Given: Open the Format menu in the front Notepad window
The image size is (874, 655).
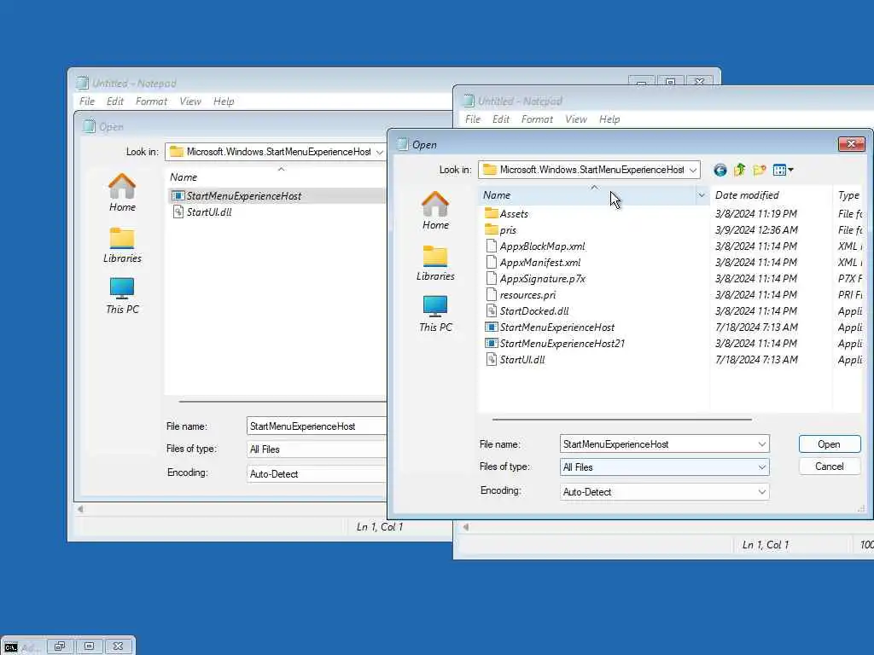Looking at the screenshot, I should click(x=537, y=119).
